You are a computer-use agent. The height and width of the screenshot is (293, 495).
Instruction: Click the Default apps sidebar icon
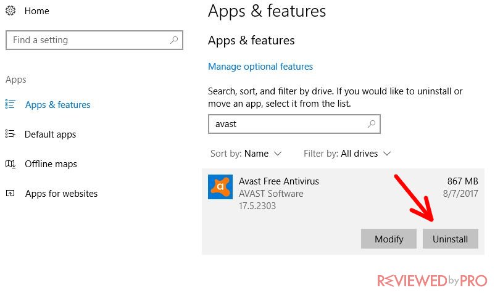click(10, 134)
